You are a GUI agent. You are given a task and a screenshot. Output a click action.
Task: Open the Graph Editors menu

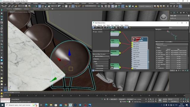(x=52, y=3)
